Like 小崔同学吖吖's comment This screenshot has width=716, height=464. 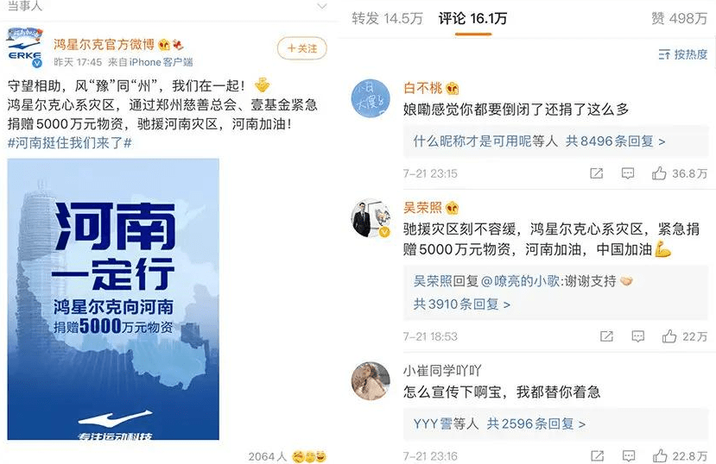click(659, 455)
